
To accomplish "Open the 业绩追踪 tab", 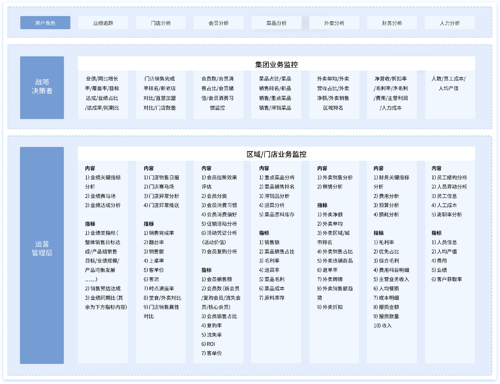I will 103,23.
